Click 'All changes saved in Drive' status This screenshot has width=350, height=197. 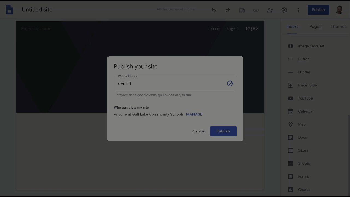click(x=176, y=9)
